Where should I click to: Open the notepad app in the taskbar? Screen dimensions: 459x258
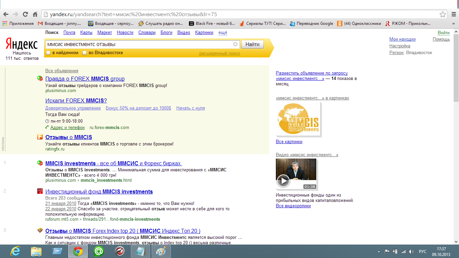pos(140,251)
